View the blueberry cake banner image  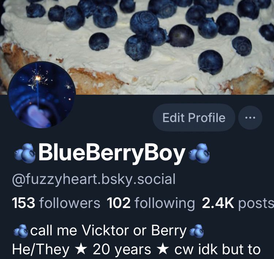click(x=137, y=47)
